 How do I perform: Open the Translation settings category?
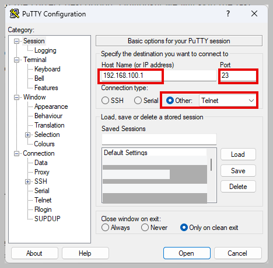pos(50,125)
